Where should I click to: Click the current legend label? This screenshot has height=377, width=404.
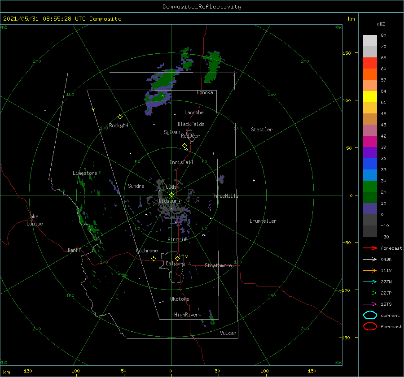point(390,315)
